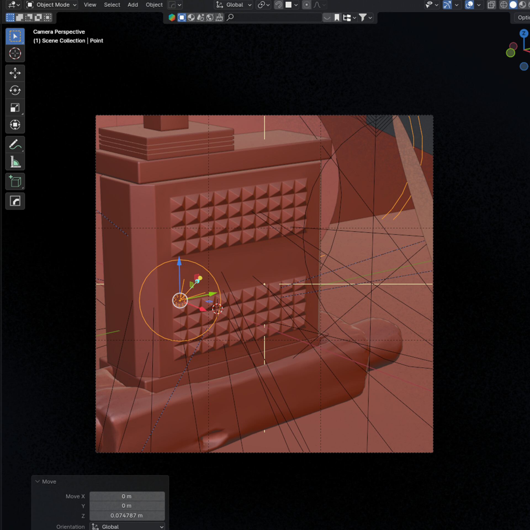Select the Cursor tool
The image size is (530, 530).
tap(15, 53)
